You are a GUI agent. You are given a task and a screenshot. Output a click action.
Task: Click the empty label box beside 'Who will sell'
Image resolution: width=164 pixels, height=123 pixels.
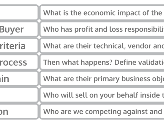[x=19, y=95]
